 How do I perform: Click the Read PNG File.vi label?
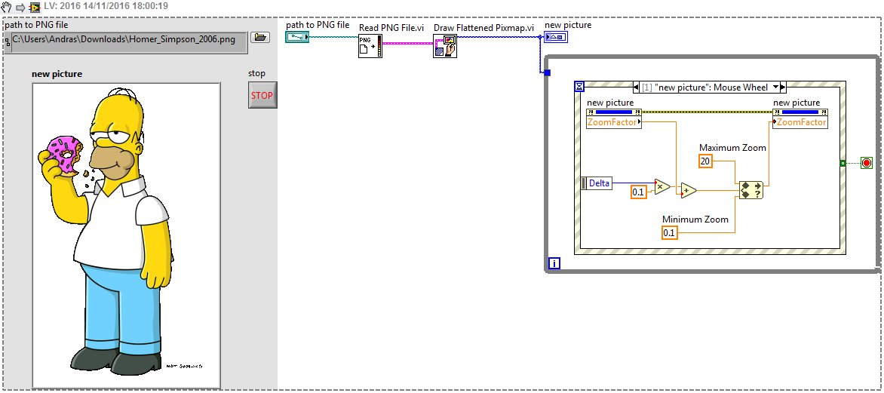click(x=391, y=28)
